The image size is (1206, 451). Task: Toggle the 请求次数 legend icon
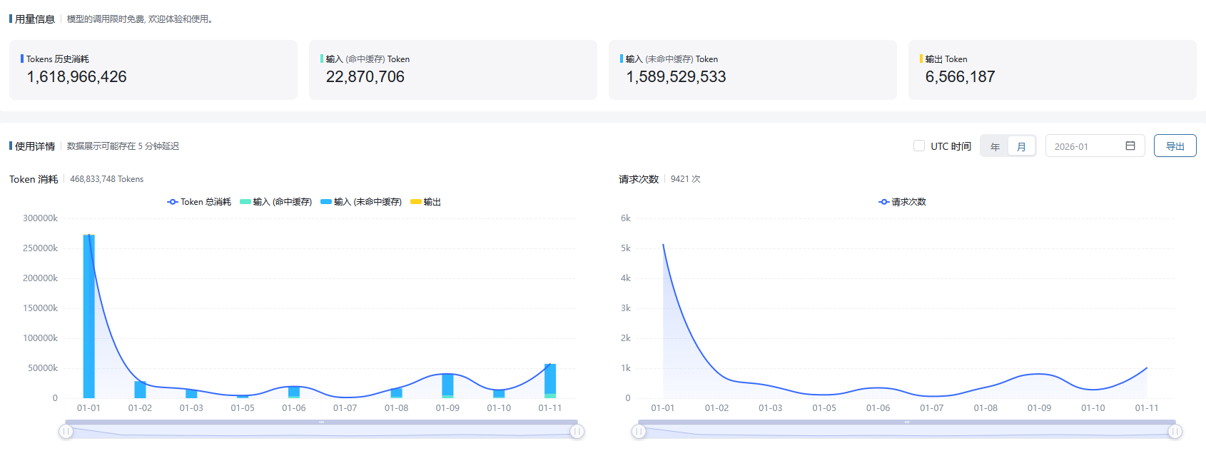883,202
